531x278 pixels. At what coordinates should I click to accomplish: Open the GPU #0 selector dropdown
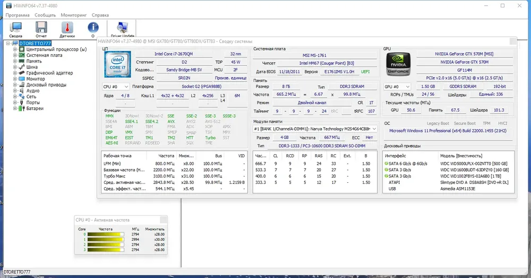(x=397, y=87)
